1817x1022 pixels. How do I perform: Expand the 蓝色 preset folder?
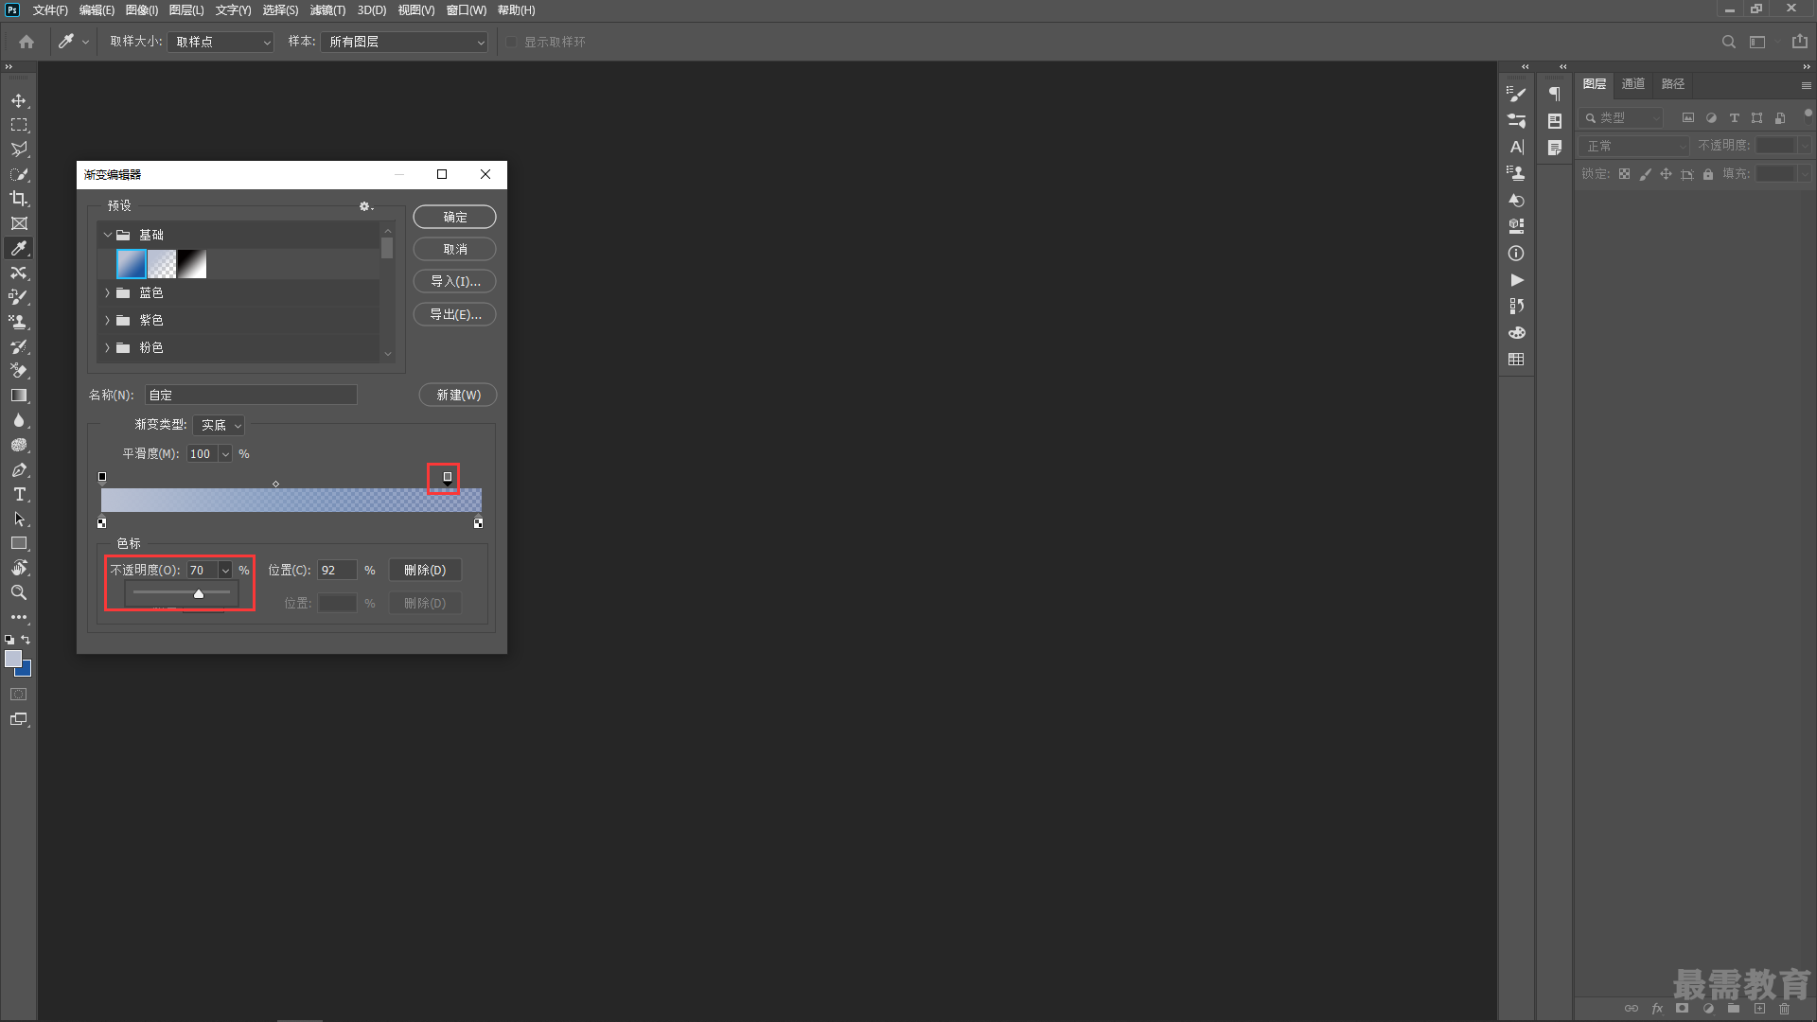click(x=108, y=293)
